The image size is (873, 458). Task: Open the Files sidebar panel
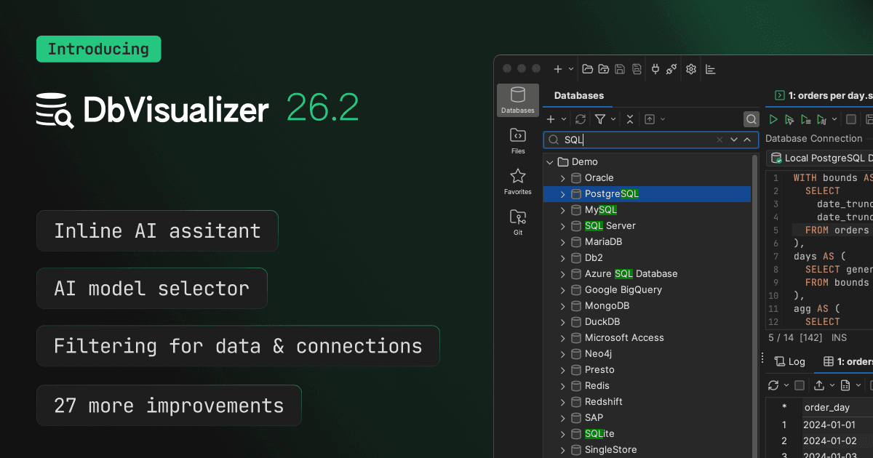(x=518, y=141)
